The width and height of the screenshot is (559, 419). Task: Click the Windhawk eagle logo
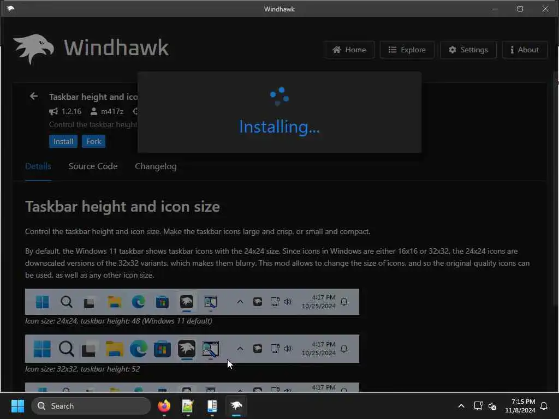point(33,49)
